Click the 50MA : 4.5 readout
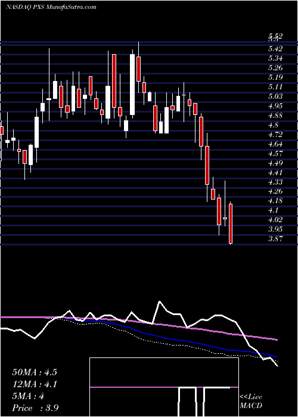 35,372
